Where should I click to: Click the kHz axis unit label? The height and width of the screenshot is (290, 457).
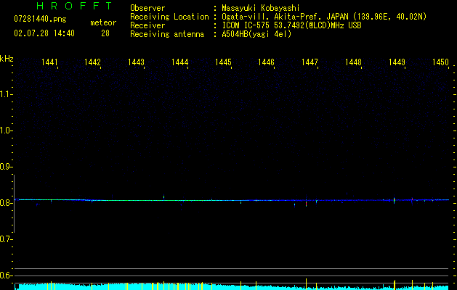point(7,59)
